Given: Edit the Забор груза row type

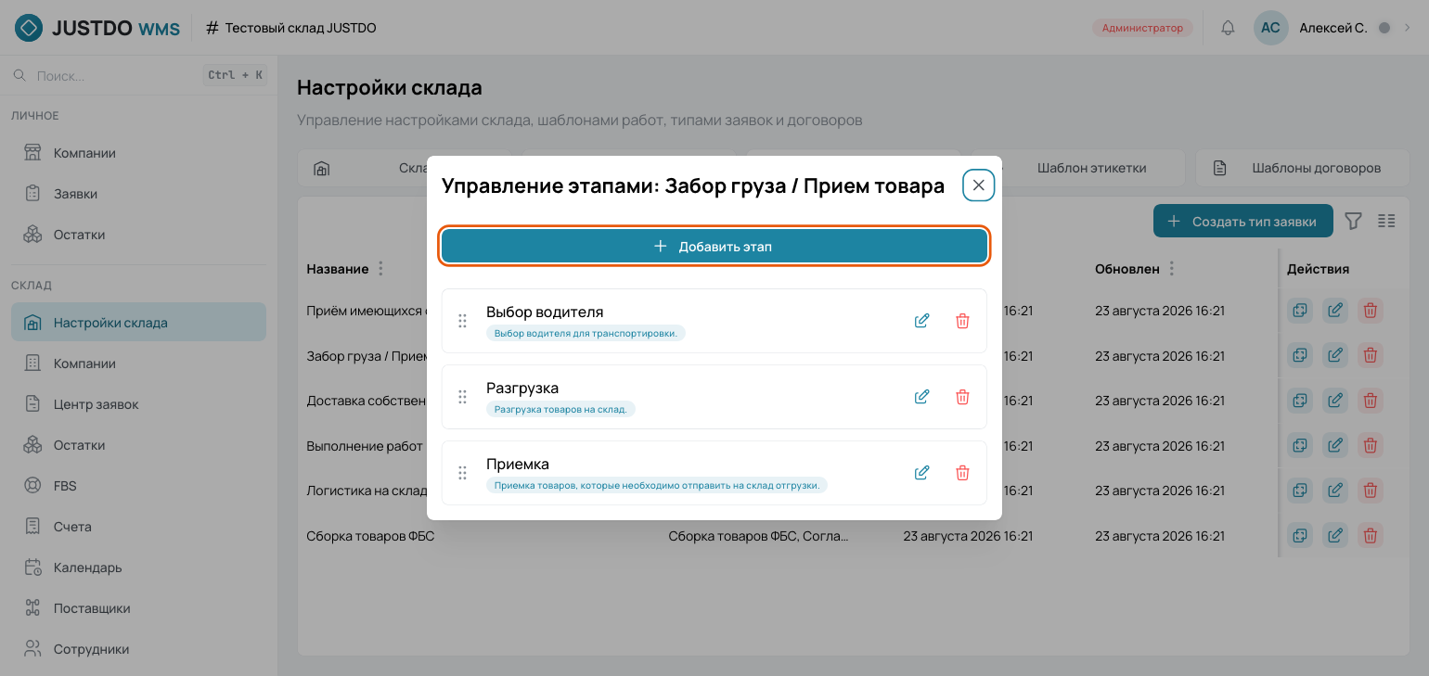Looking at the screenshot, I should [x=1335, y=355].
